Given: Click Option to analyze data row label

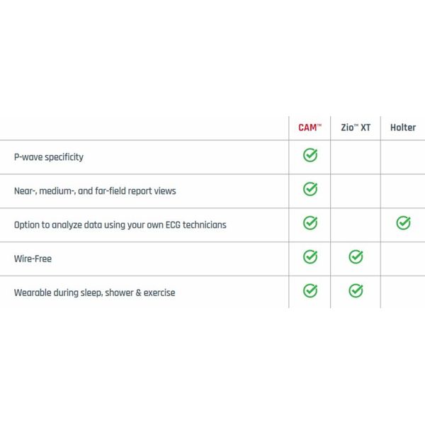Looking at the screenshot, I should point(120,225).
